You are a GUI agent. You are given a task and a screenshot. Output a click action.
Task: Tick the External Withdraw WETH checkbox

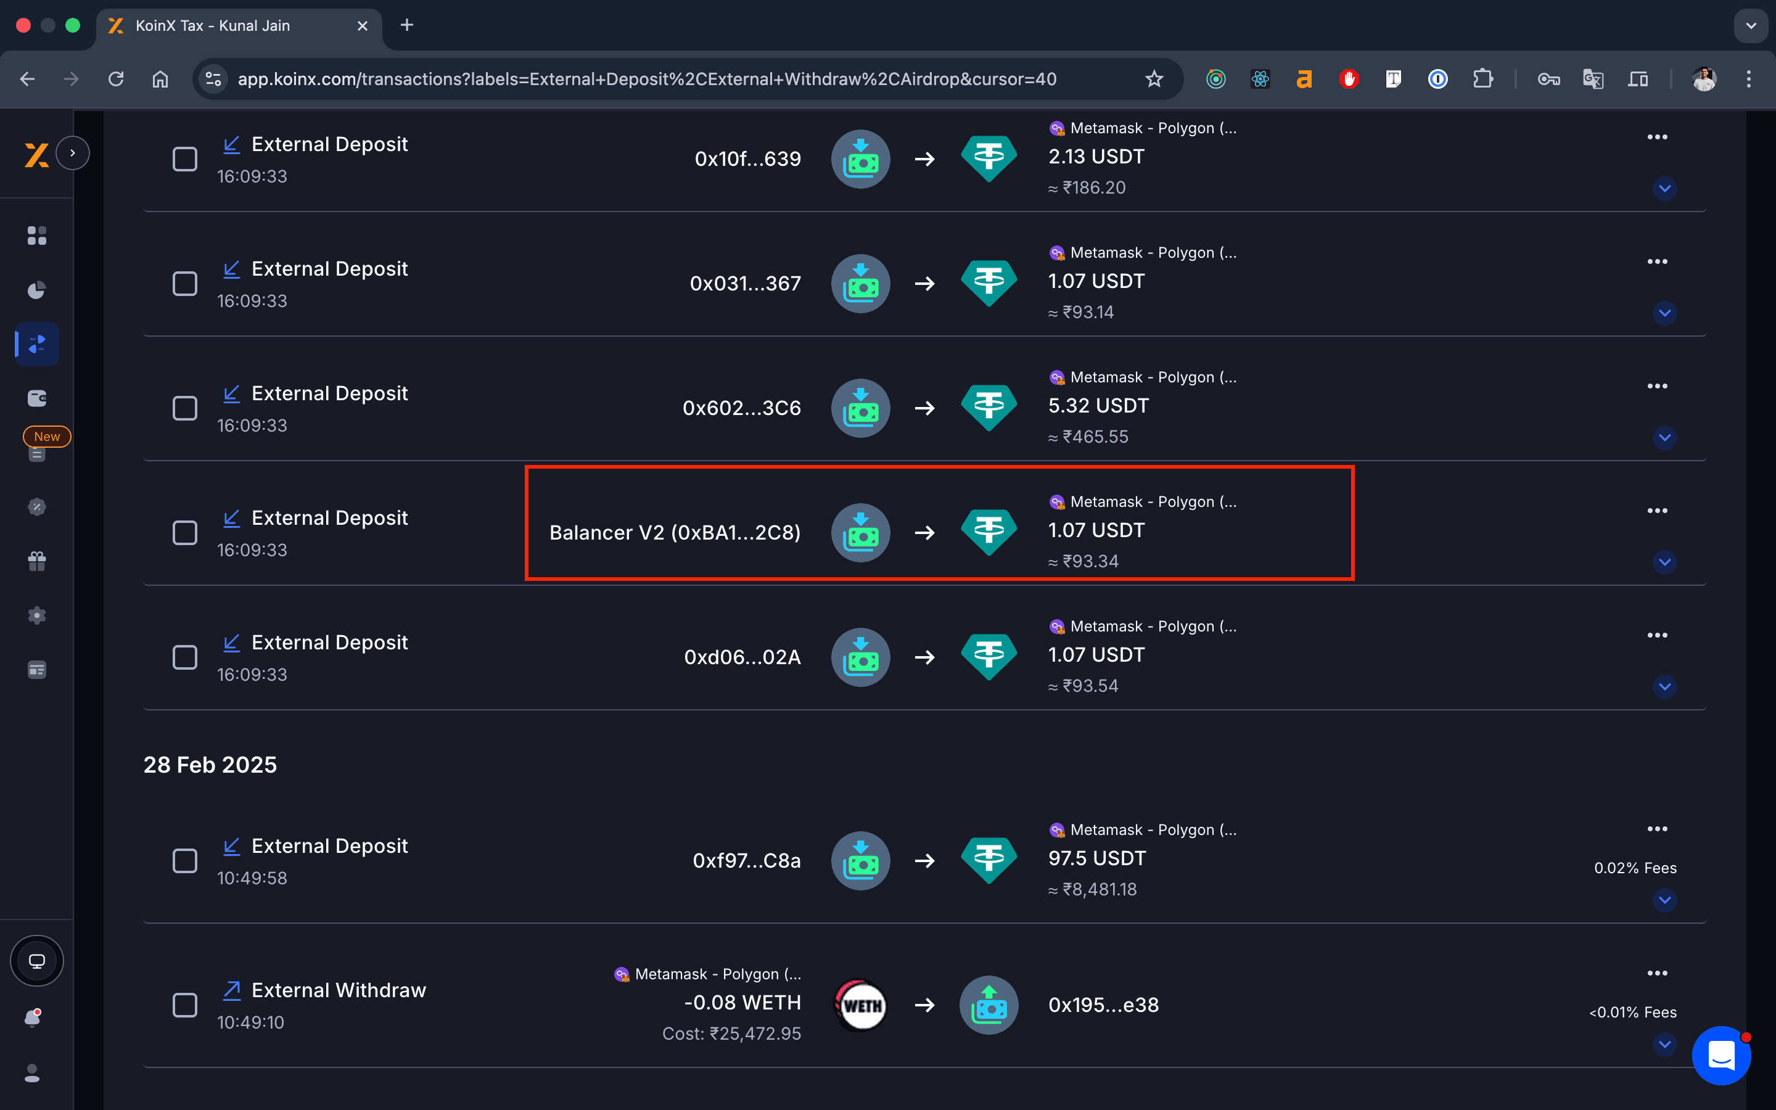tap(185, 1005)
